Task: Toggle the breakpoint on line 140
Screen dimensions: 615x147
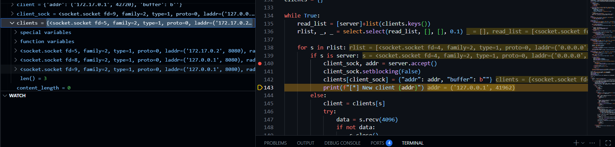Action: [x=260, y=64]
